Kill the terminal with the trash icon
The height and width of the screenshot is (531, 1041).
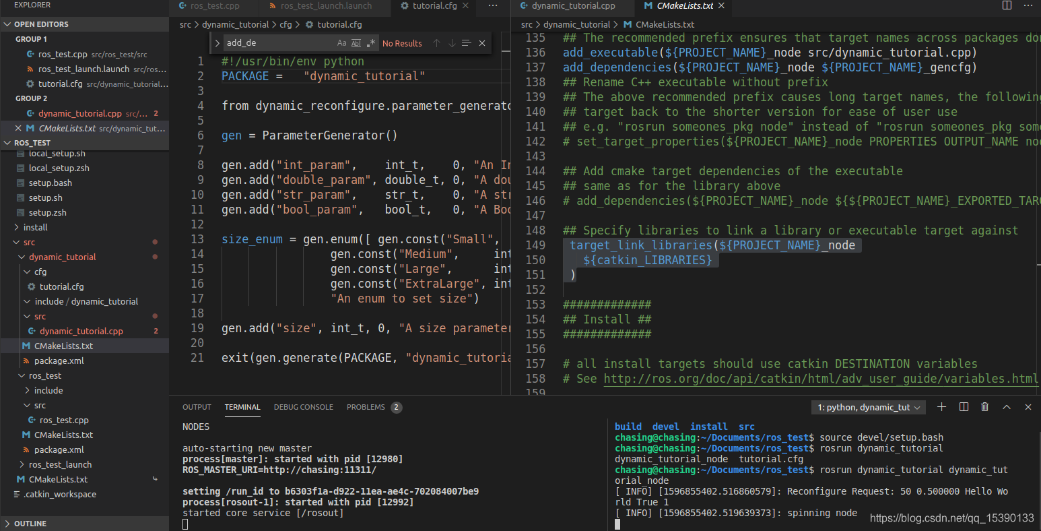click(x=985, y=407)
